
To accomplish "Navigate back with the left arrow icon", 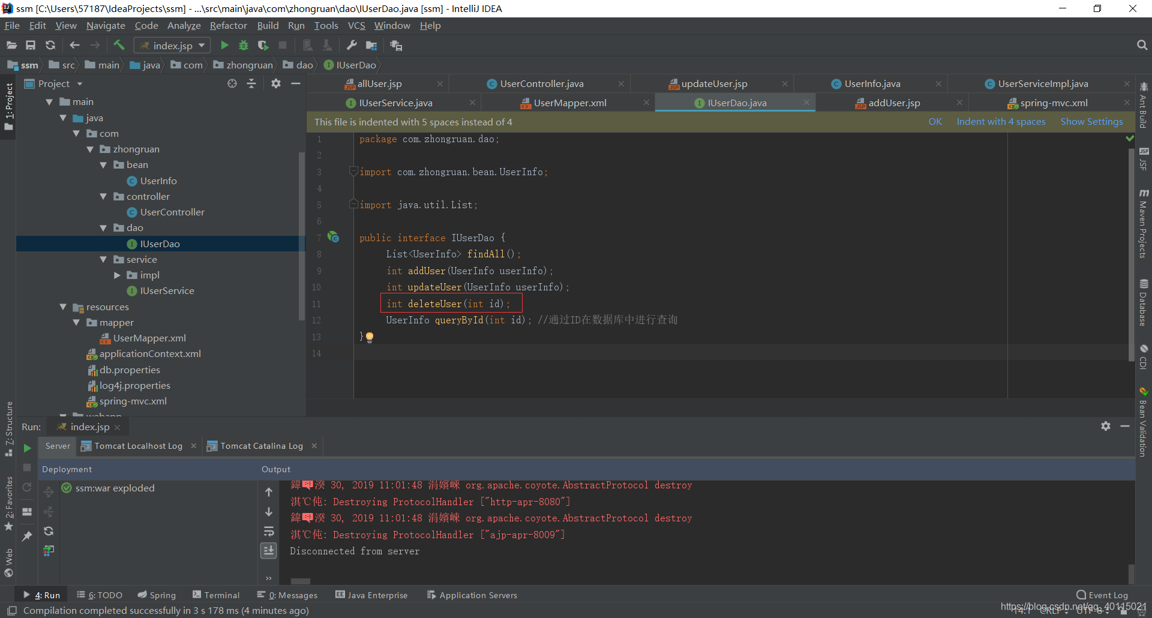I will (74, 45).
